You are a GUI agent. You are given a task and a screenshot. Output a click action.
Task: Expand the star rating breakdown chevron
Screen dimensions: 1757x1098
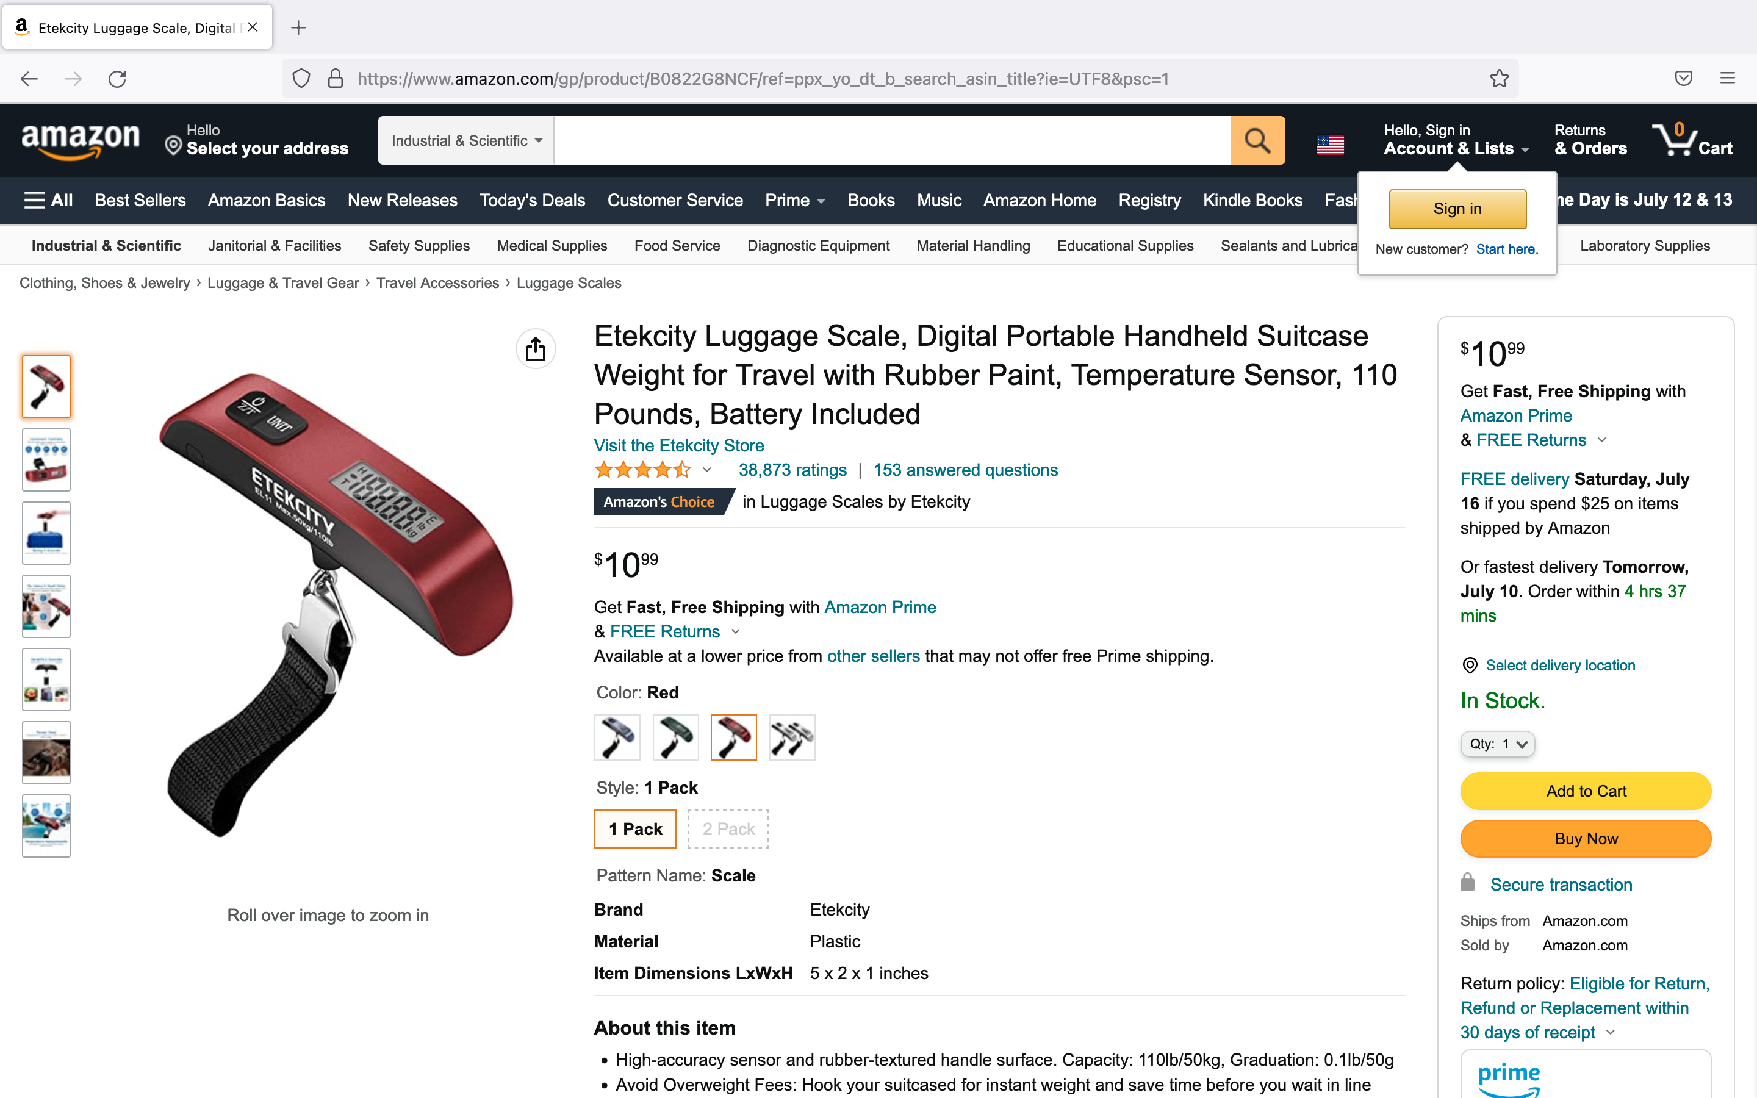coord(706,470)
